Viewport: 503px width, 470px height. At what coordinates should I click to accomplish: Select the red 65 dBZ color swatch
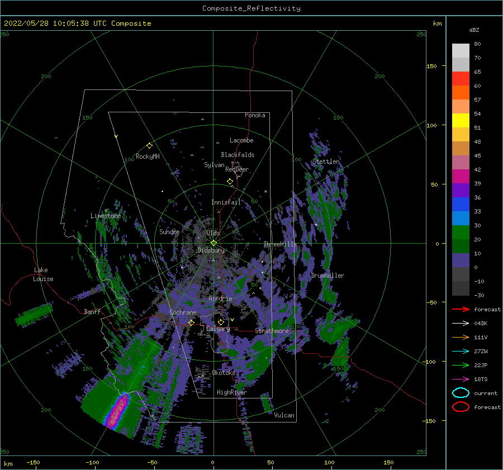(461, 79)
